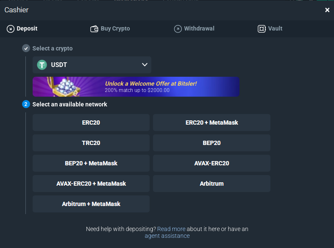This screenshot has width=334, height=248.
Task: Select the ERC20 network
Action: [91, 123]
